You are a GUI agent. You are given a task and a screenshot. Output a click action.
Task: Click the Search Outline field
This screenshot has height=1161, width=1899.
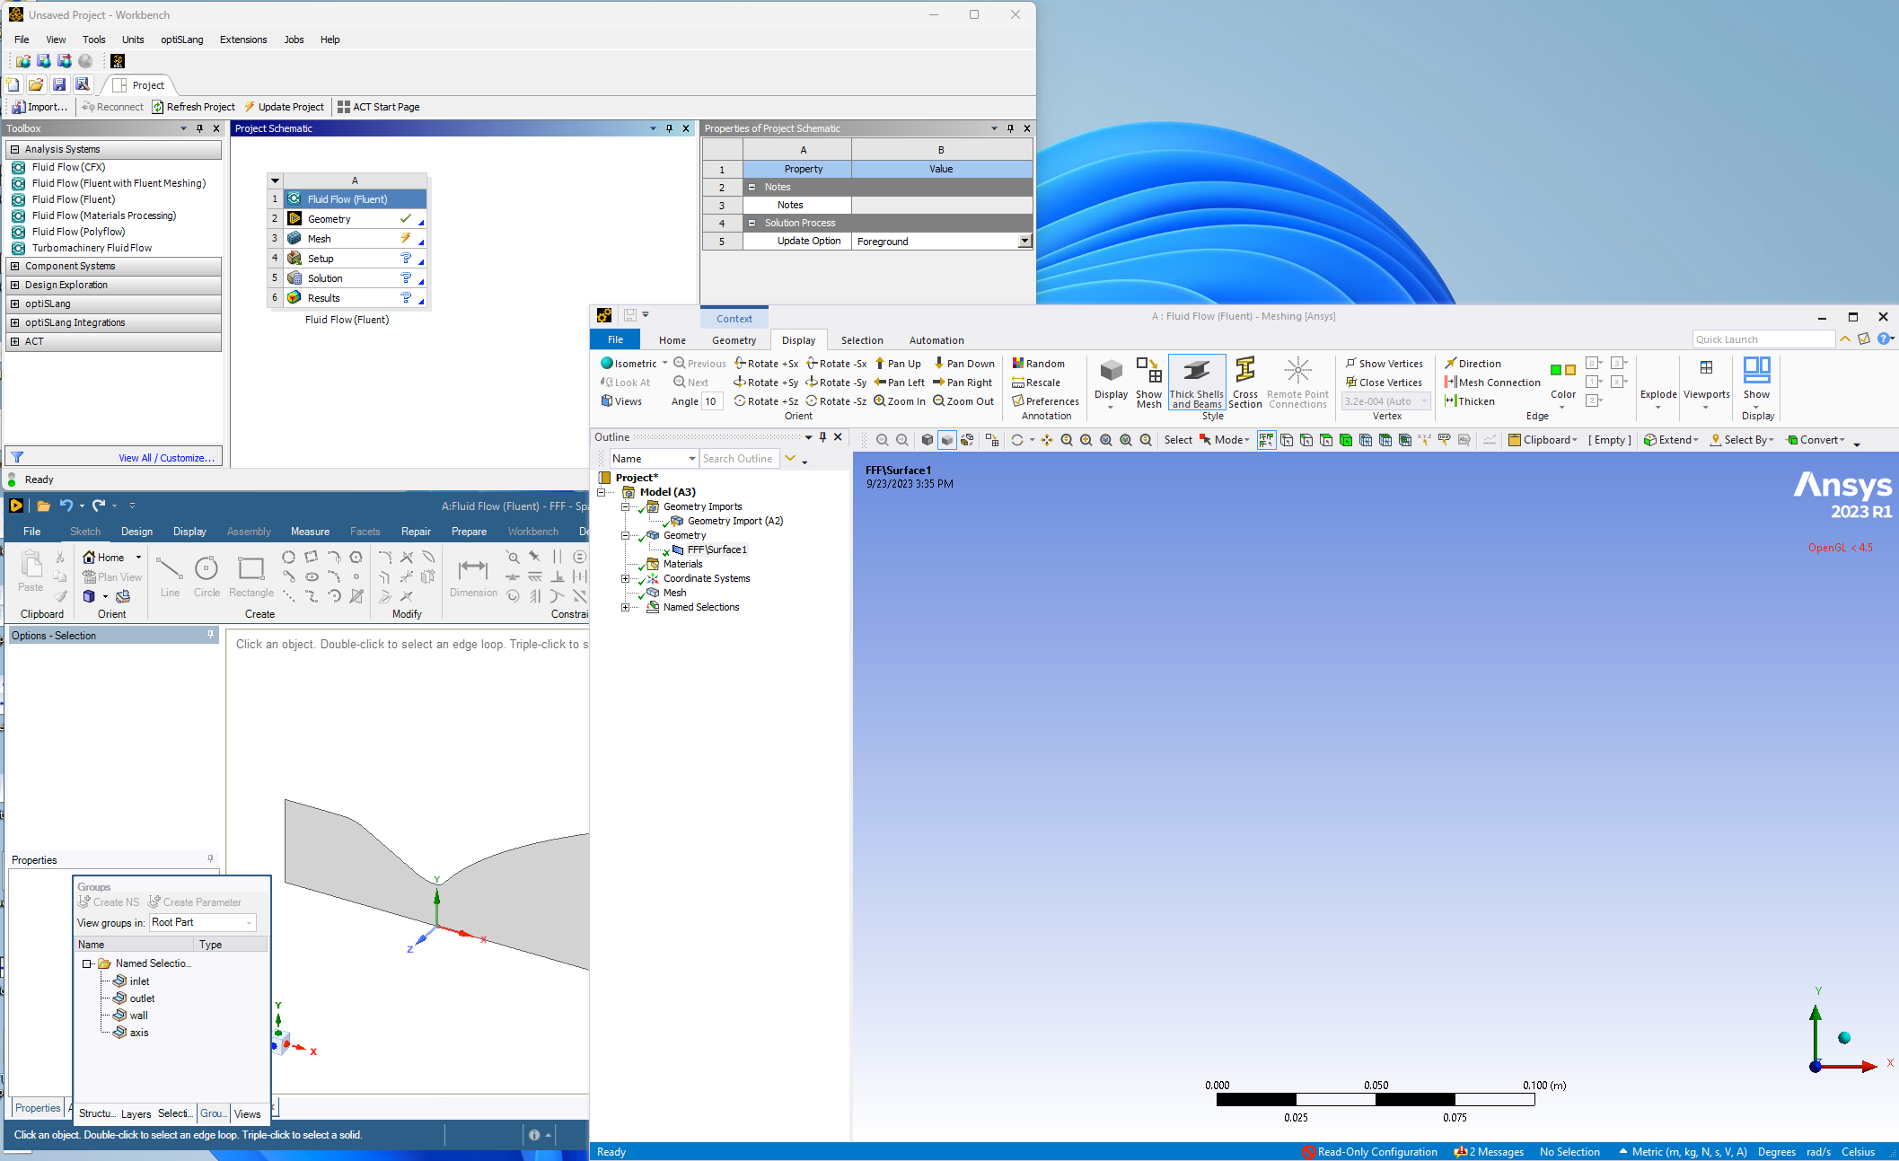(740, 459)
